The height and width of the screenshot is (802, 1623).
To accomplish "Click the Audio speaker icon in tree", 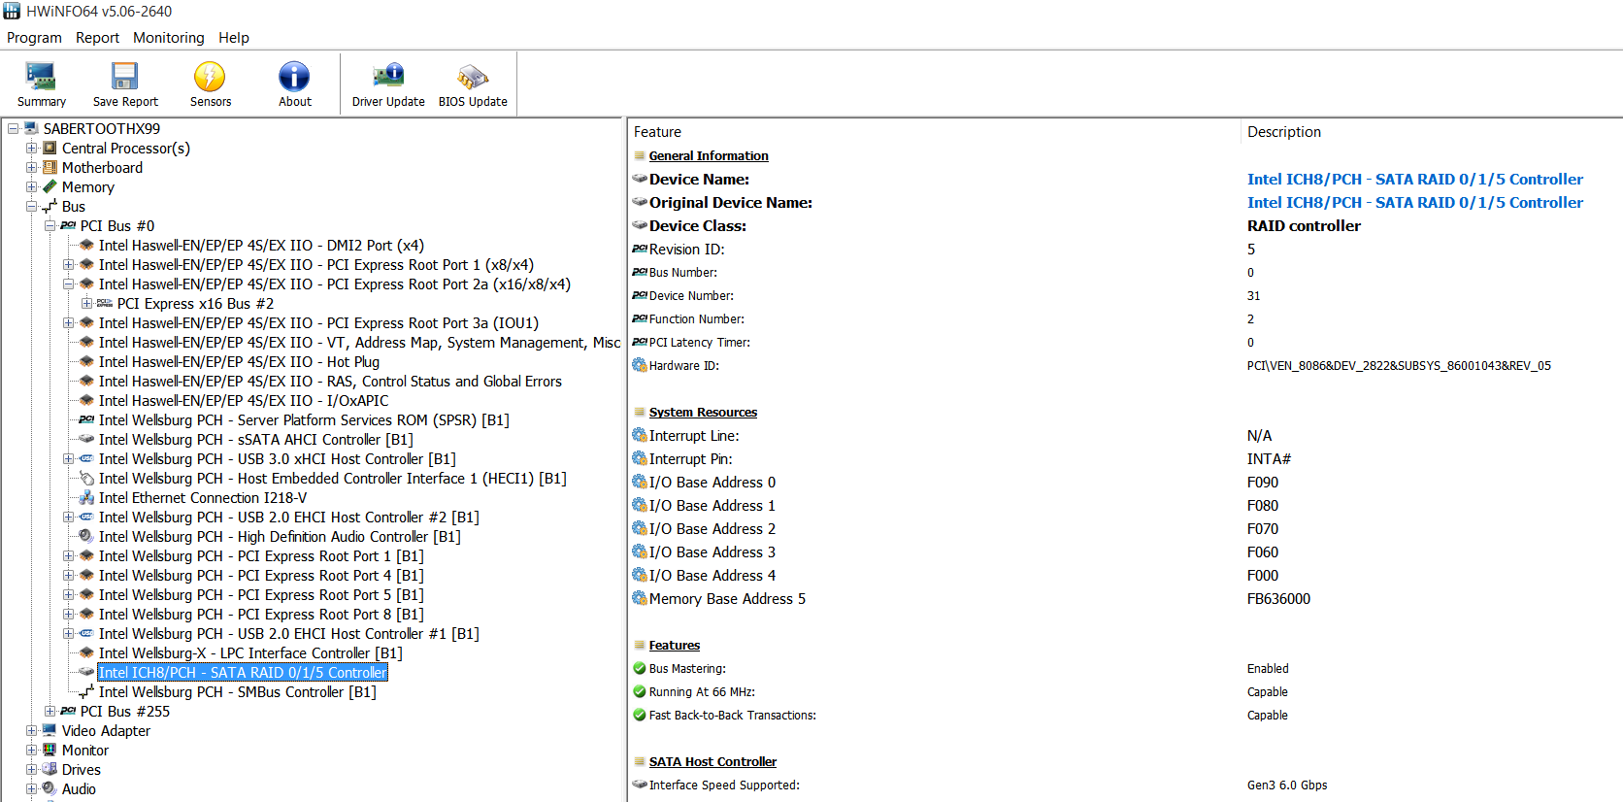I will (x=50, y=789).
